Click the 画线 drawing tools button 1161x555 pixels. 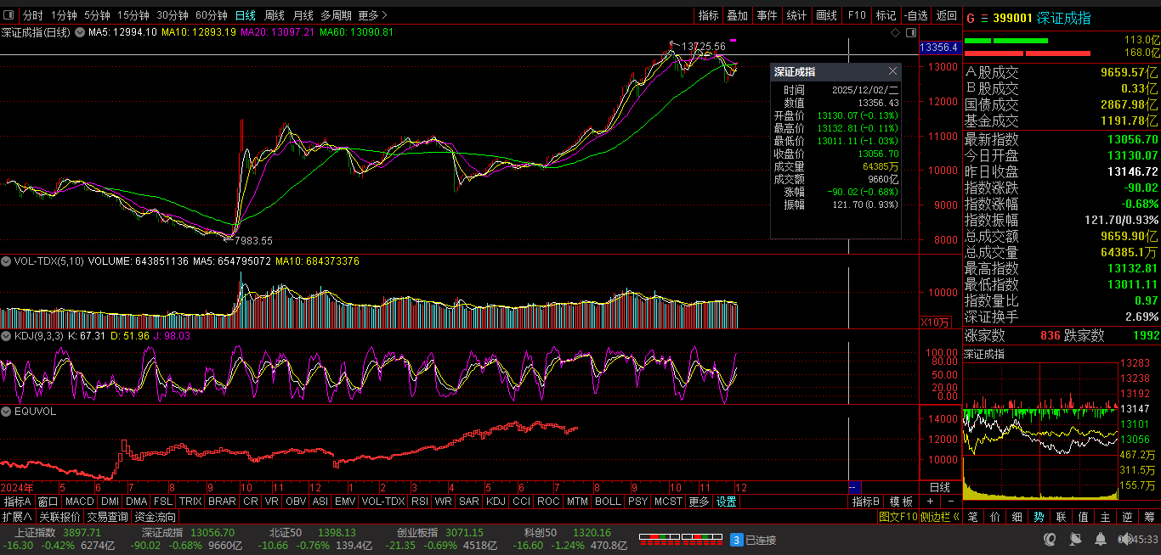pyautogui.click(x=826, y=15)
